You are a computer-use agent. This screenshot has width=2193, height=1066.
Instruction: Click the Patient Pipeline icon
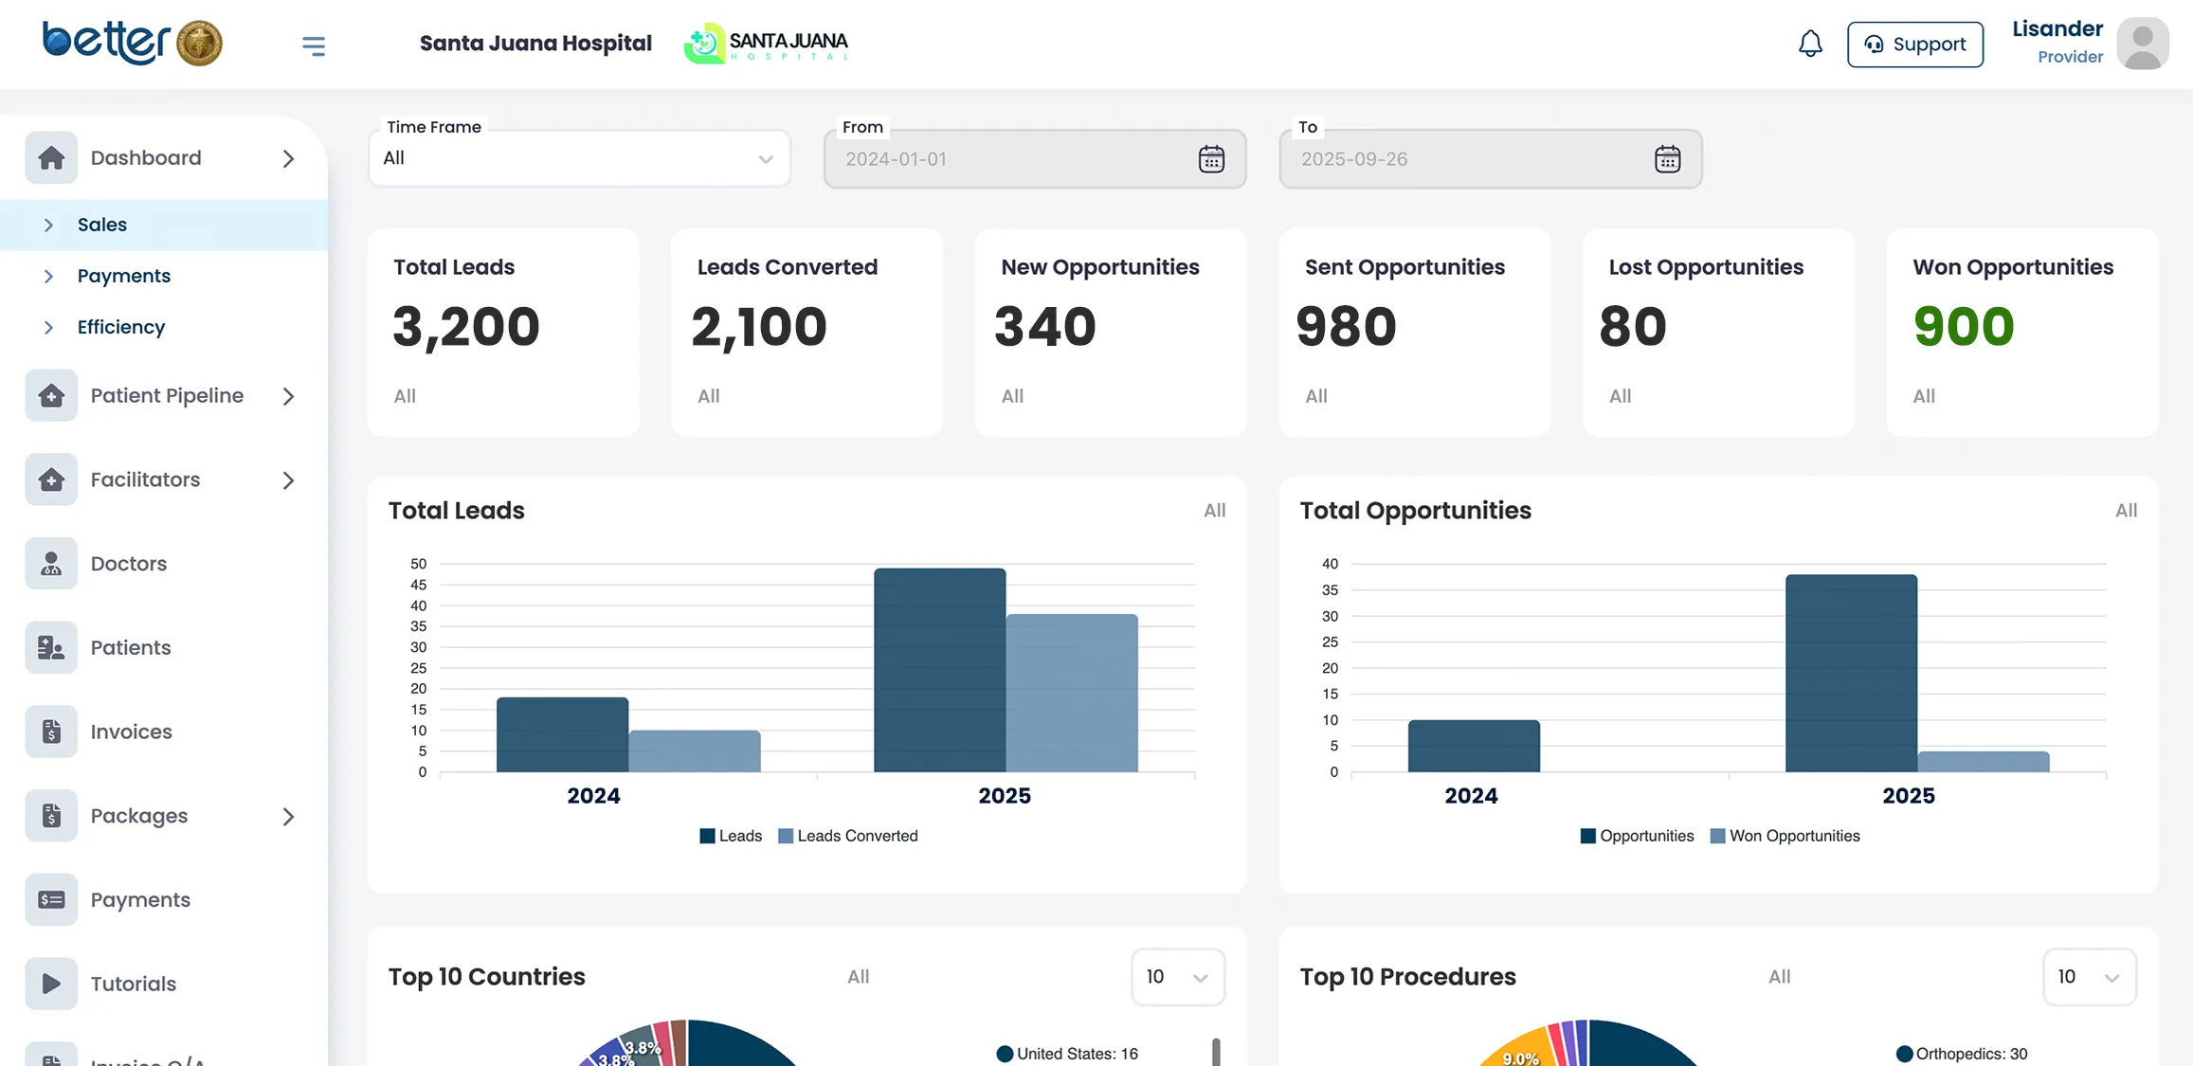pyautogui.click(x=51, y=395)
